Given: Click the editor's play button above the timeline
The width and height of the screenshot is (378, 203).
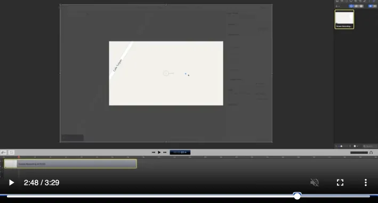Looking at the screenshot, I should 159,152.
